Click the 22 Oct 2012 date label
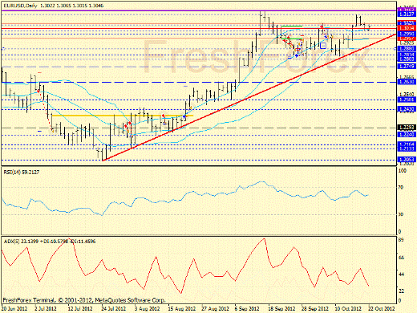417x313 pixels. coord(382,308)
